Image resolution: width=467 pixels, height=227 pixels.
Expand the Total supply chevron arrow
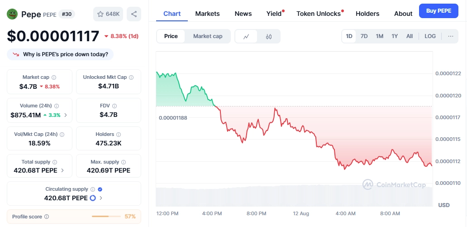[x=62, y=171]
